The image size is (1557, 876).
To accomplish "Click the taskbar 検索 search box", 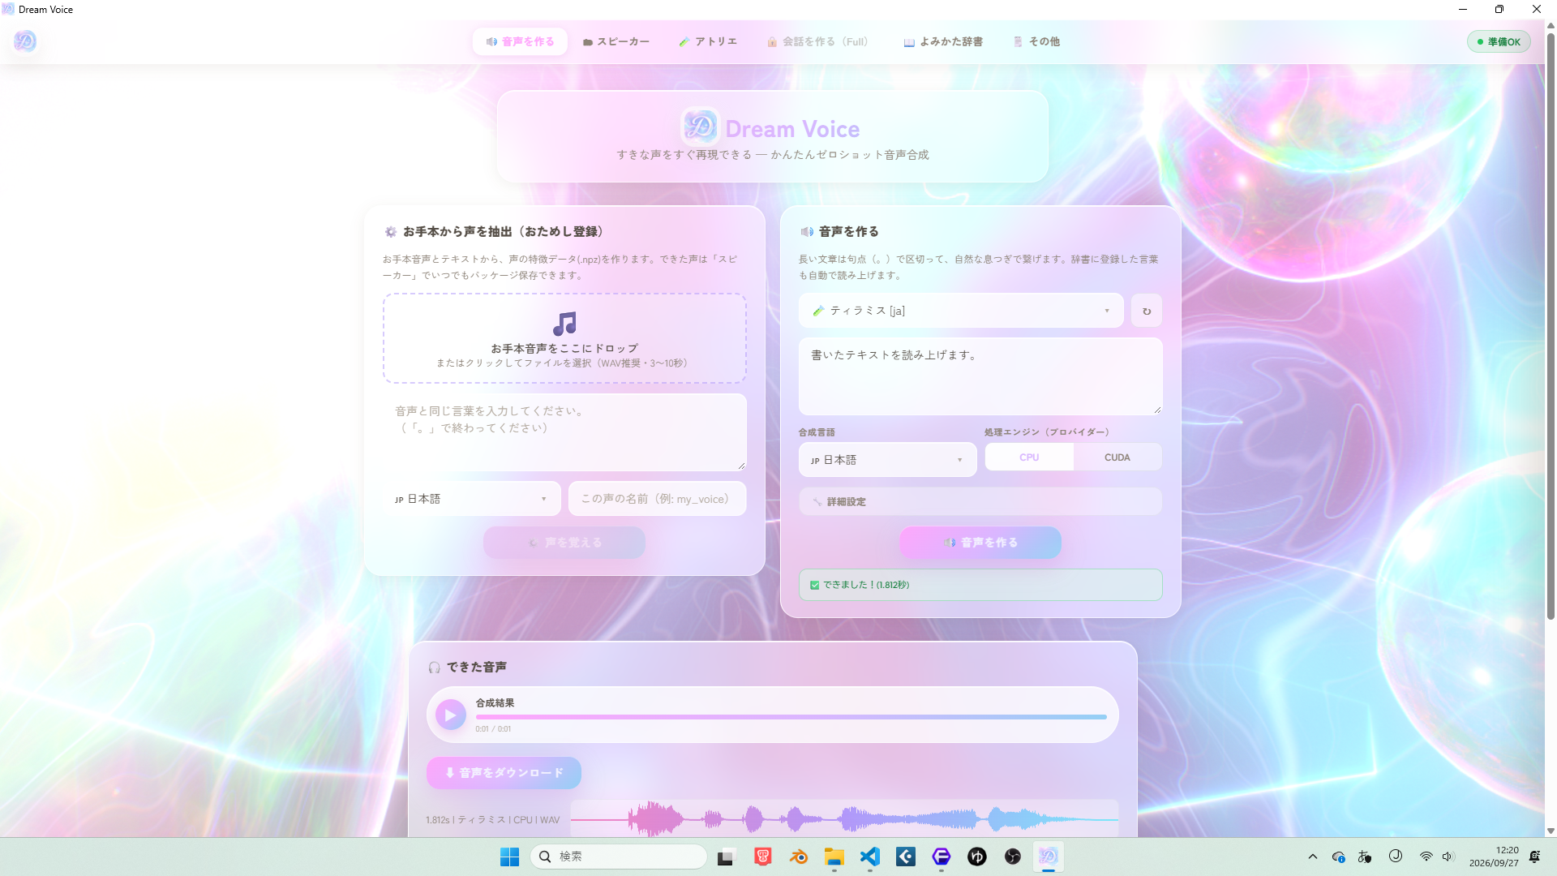I will click(619, 857).
